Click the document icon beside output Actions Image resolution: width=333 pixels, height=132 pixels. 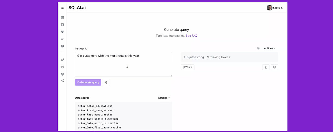[x=258, y=48]
